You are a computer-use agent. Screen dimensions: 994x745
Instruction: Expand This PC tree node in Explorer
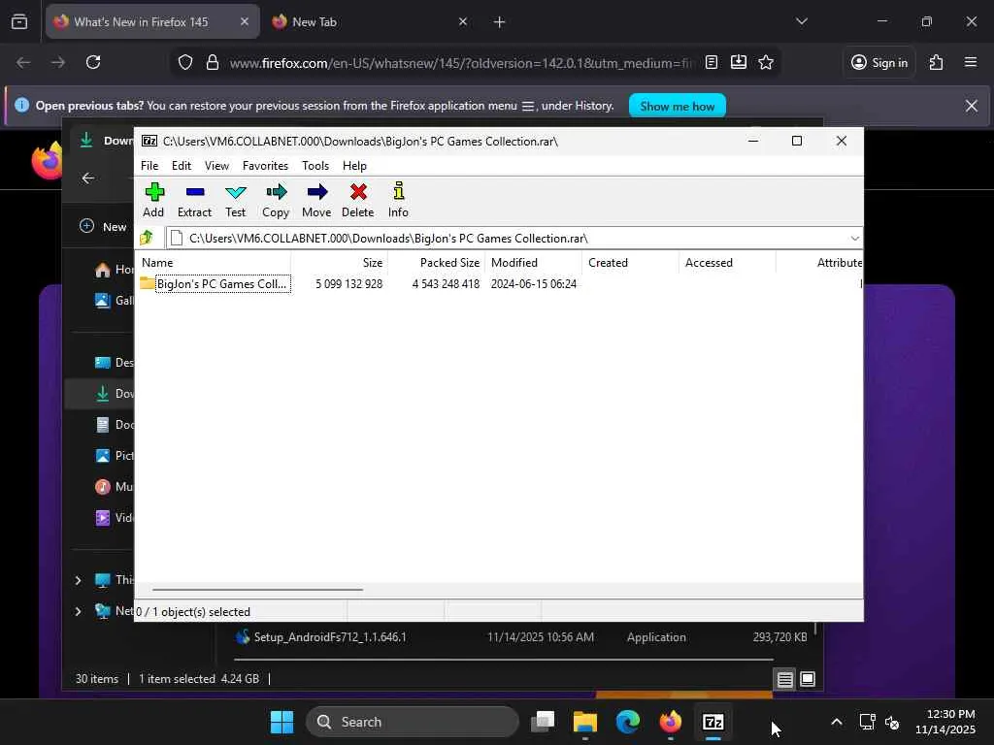coord(78,580)
